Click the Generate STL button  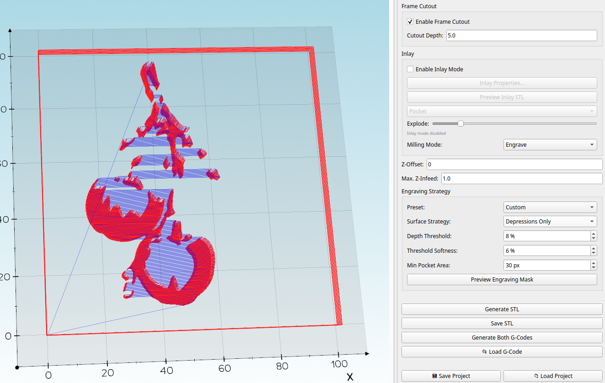pos(502,309)
